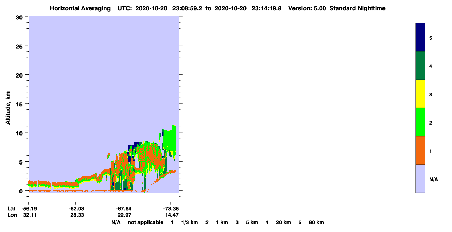Click the longitude value 32.11

[29, 215]
